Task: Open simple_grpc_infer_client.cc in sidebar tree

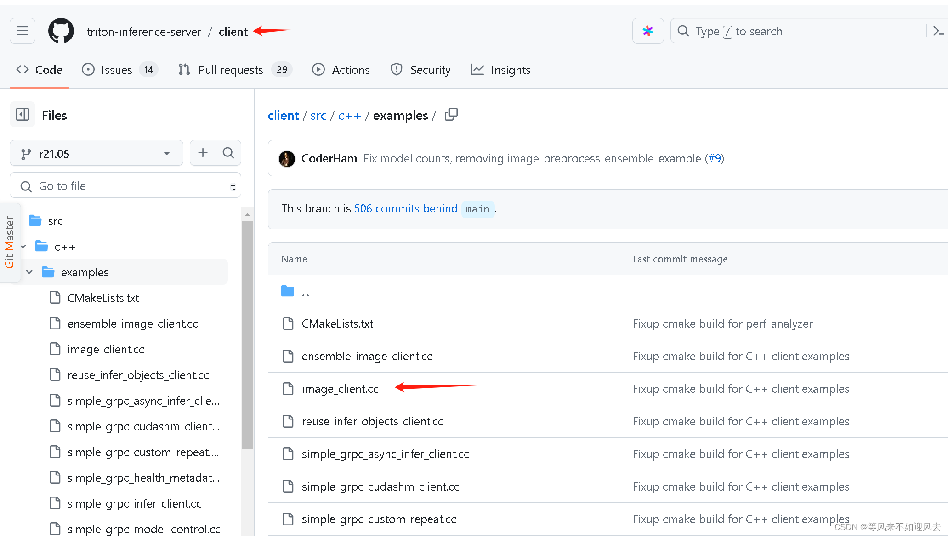Action: coord(135,503)
